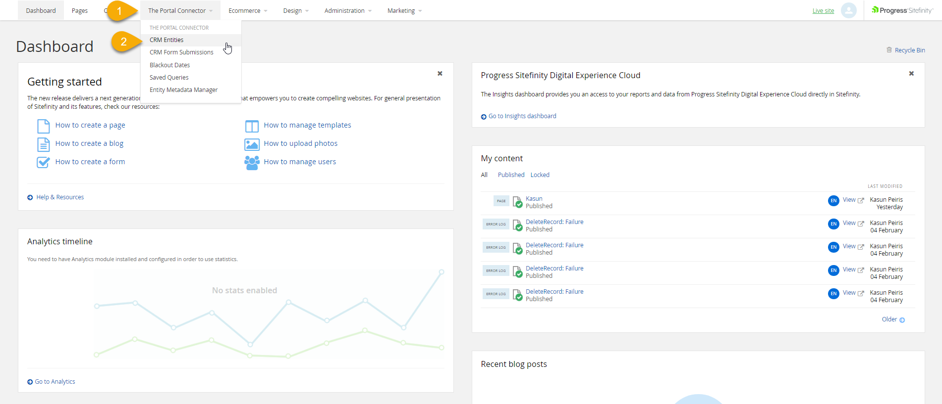942x404 pixels.
Task: Open the Live site link
Action: 823,11
